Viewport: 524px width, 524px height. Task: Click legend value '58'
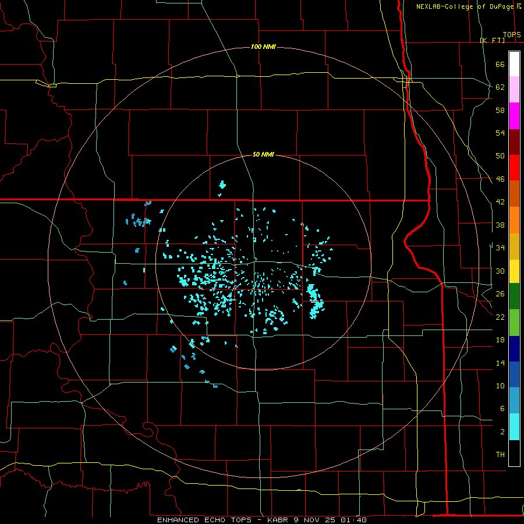click(500, 110)
